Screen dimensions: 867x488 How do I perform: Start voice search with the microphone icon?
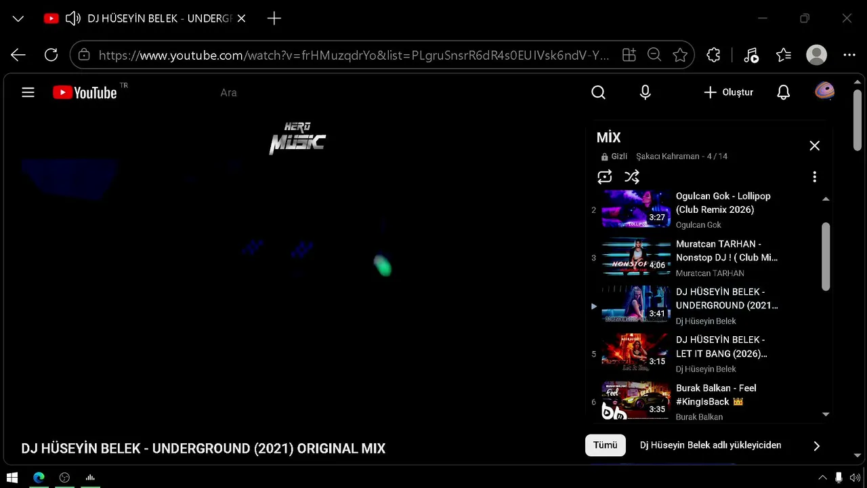tap(646, 92)
